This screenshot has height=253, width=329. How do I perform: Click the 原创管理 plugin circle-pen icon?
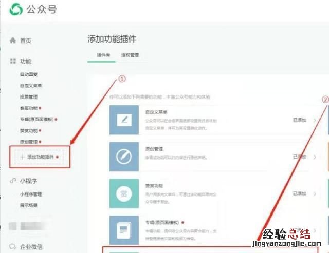[124, 157]
